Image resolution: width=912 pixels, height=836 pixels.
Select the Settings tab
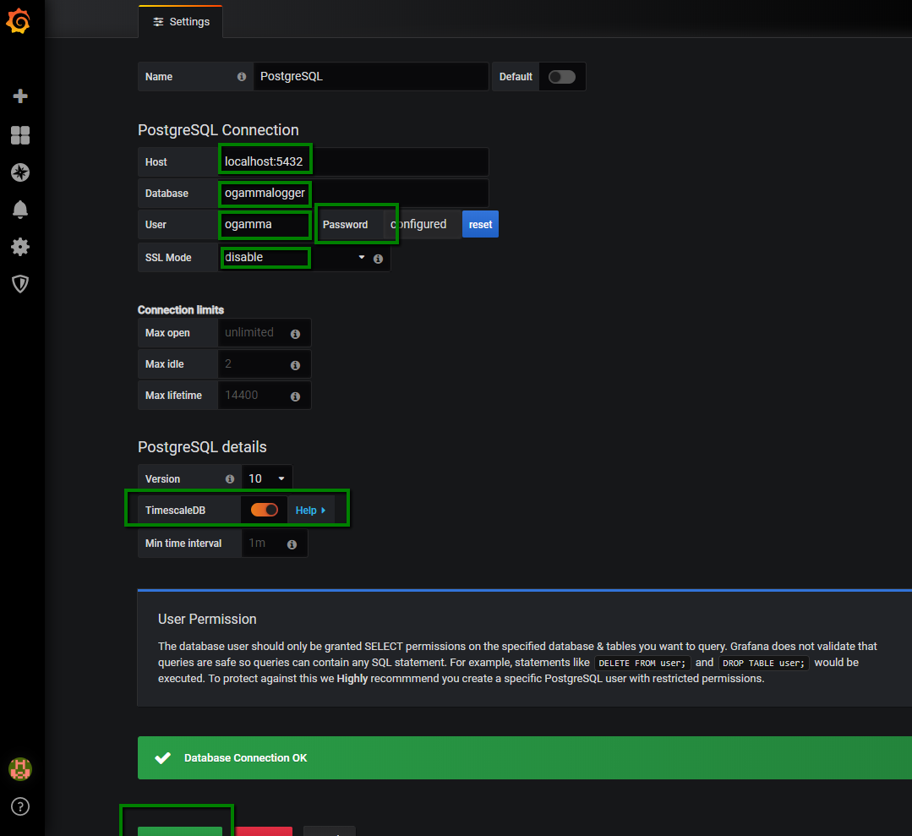[x=181, y=22]
